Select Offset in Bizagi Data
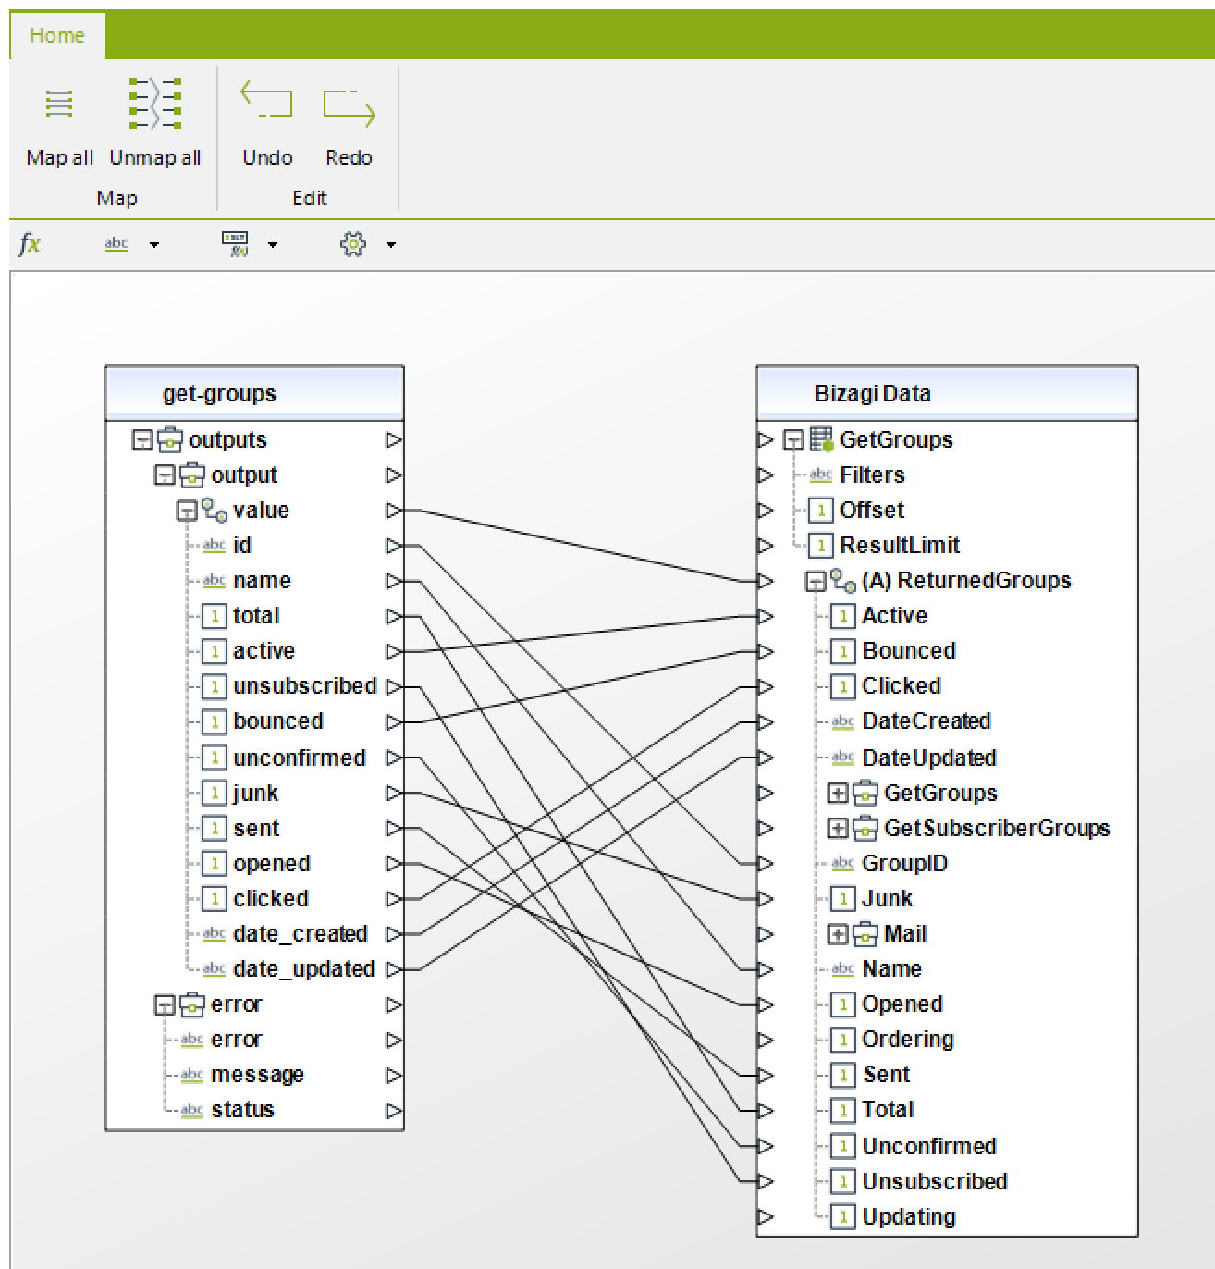The width and height of the screenshot is (1215, 1269). point(872,510)
